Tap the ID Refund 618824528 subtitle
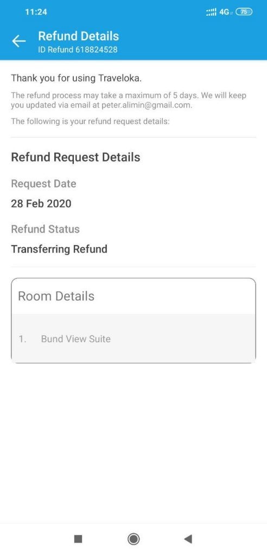 coord(78,49)
